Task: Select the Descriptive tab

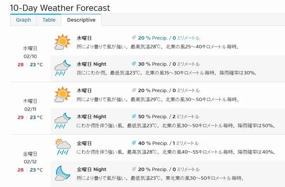Action: point(81,20)
